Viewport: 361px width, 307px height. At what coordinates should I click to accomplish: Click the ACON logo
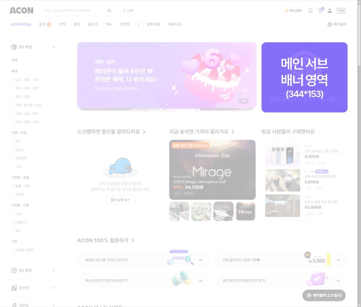coord(22,11)
